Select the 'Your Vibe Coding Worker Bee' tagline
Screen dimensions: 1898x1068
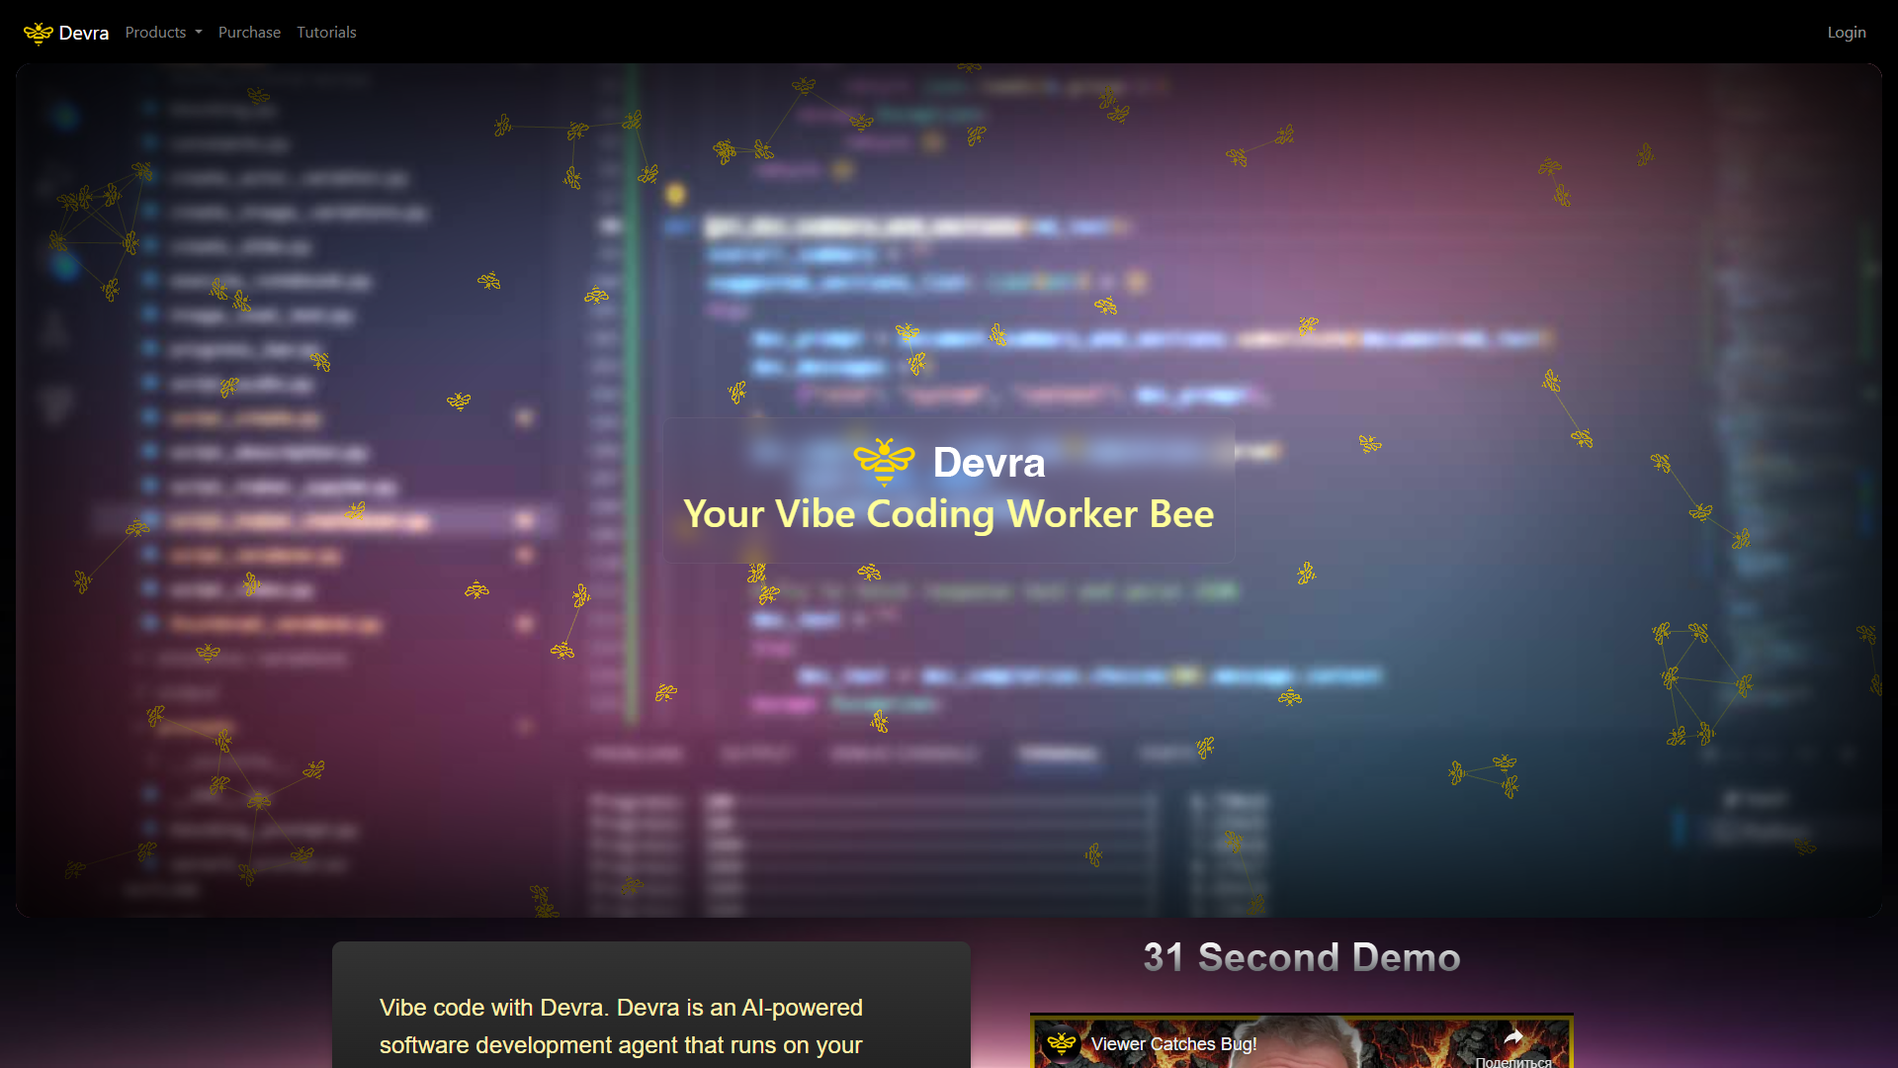[x=949, y=514]
